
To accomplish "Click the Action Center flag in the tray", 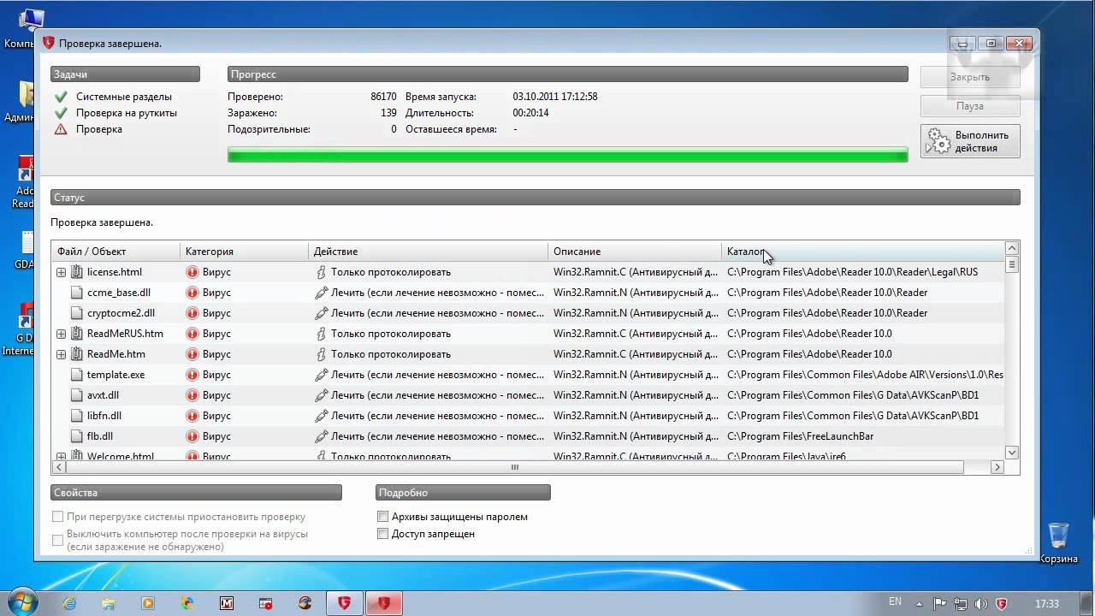I will click(941, 603).
